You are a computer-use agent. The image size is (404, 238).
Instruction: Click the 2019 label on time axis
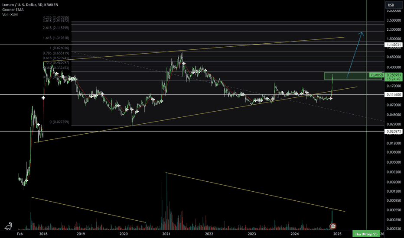point(81,234)
